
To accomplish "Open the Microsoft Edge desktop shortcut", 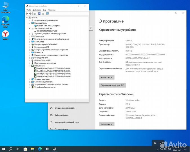I will 5,22.
